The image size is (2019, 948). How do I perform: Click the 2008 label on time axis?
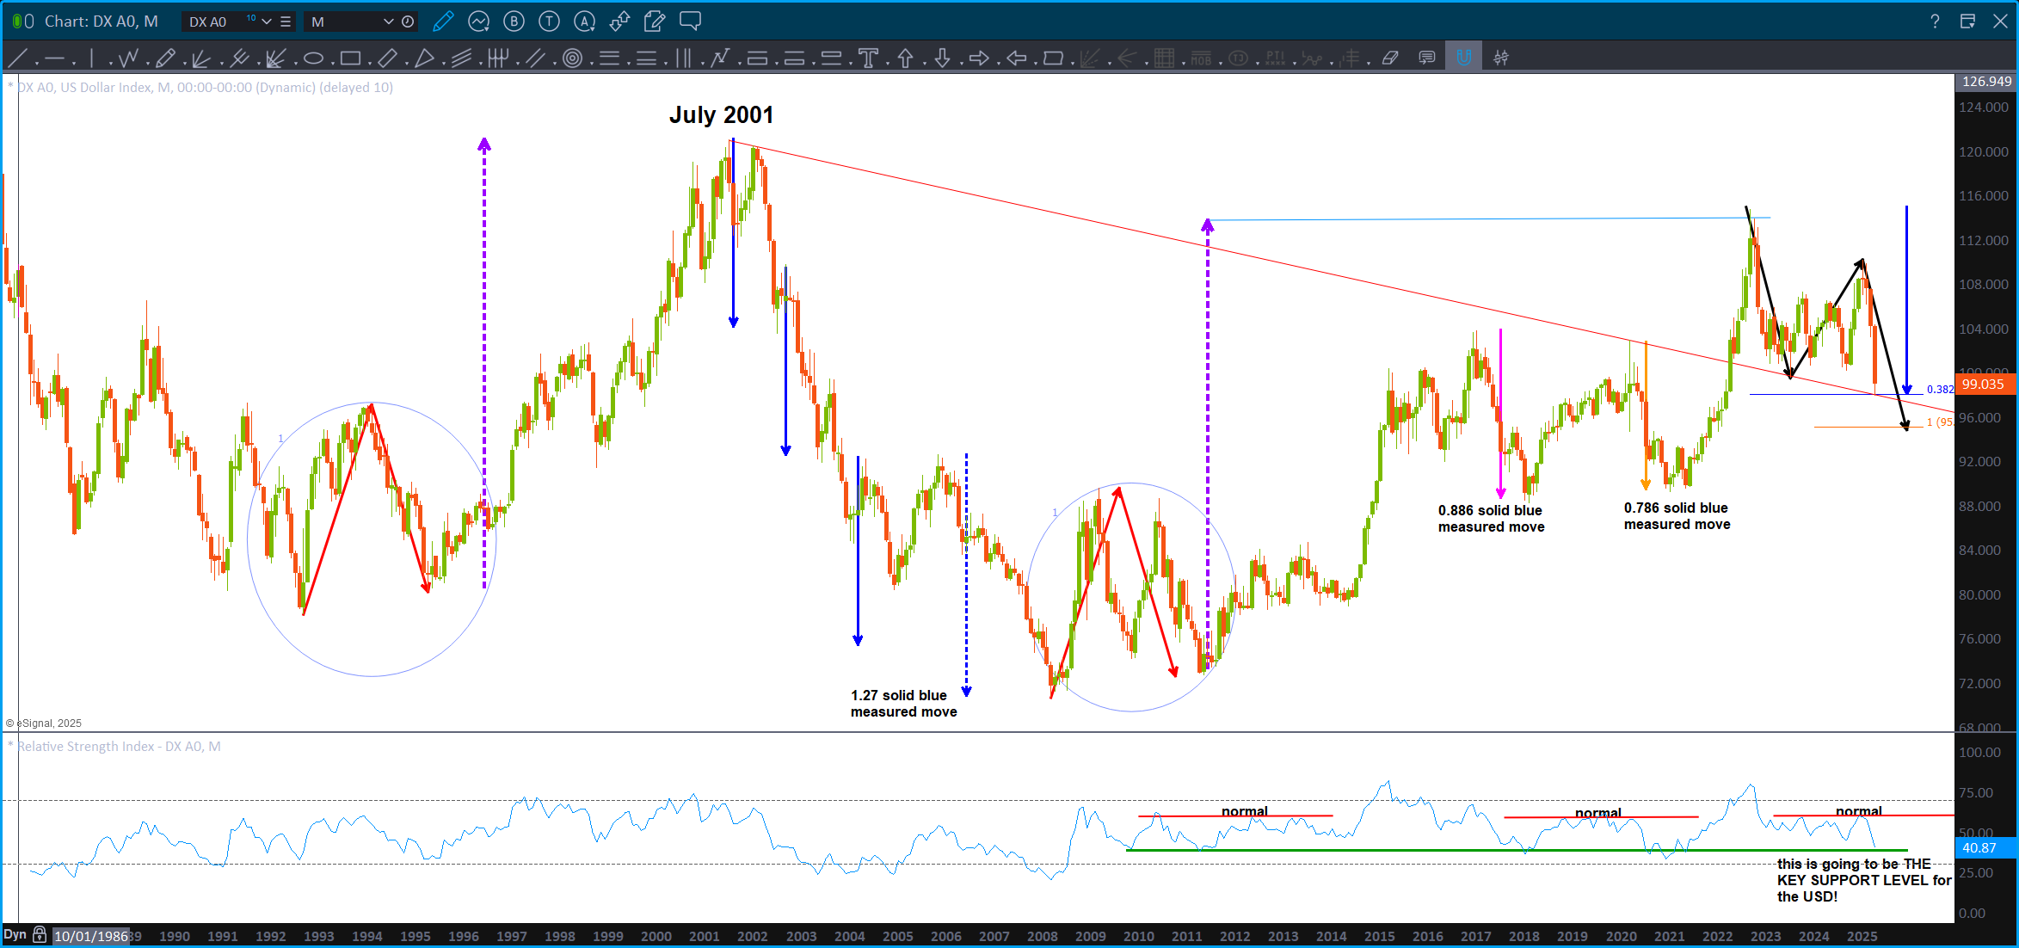pos(1042,936)
